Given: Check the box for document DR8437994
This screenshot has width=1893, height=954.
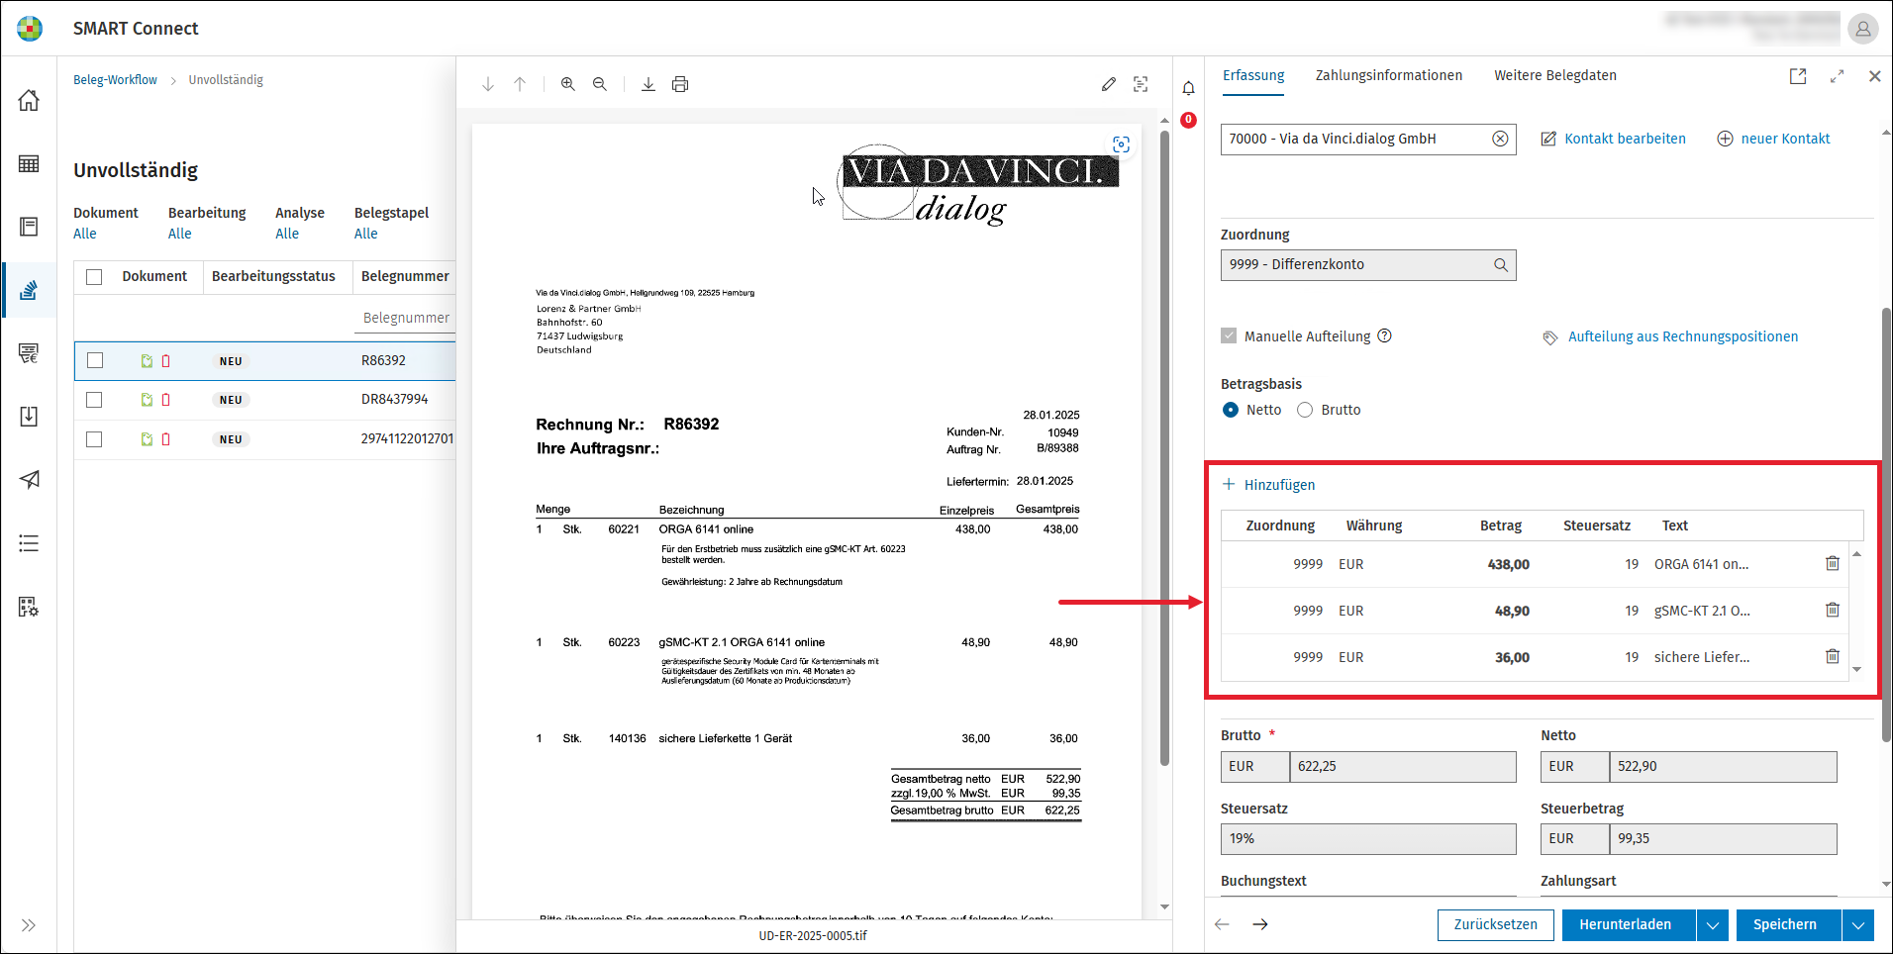Looking at the screenshot, I should [x=94, y=400].
